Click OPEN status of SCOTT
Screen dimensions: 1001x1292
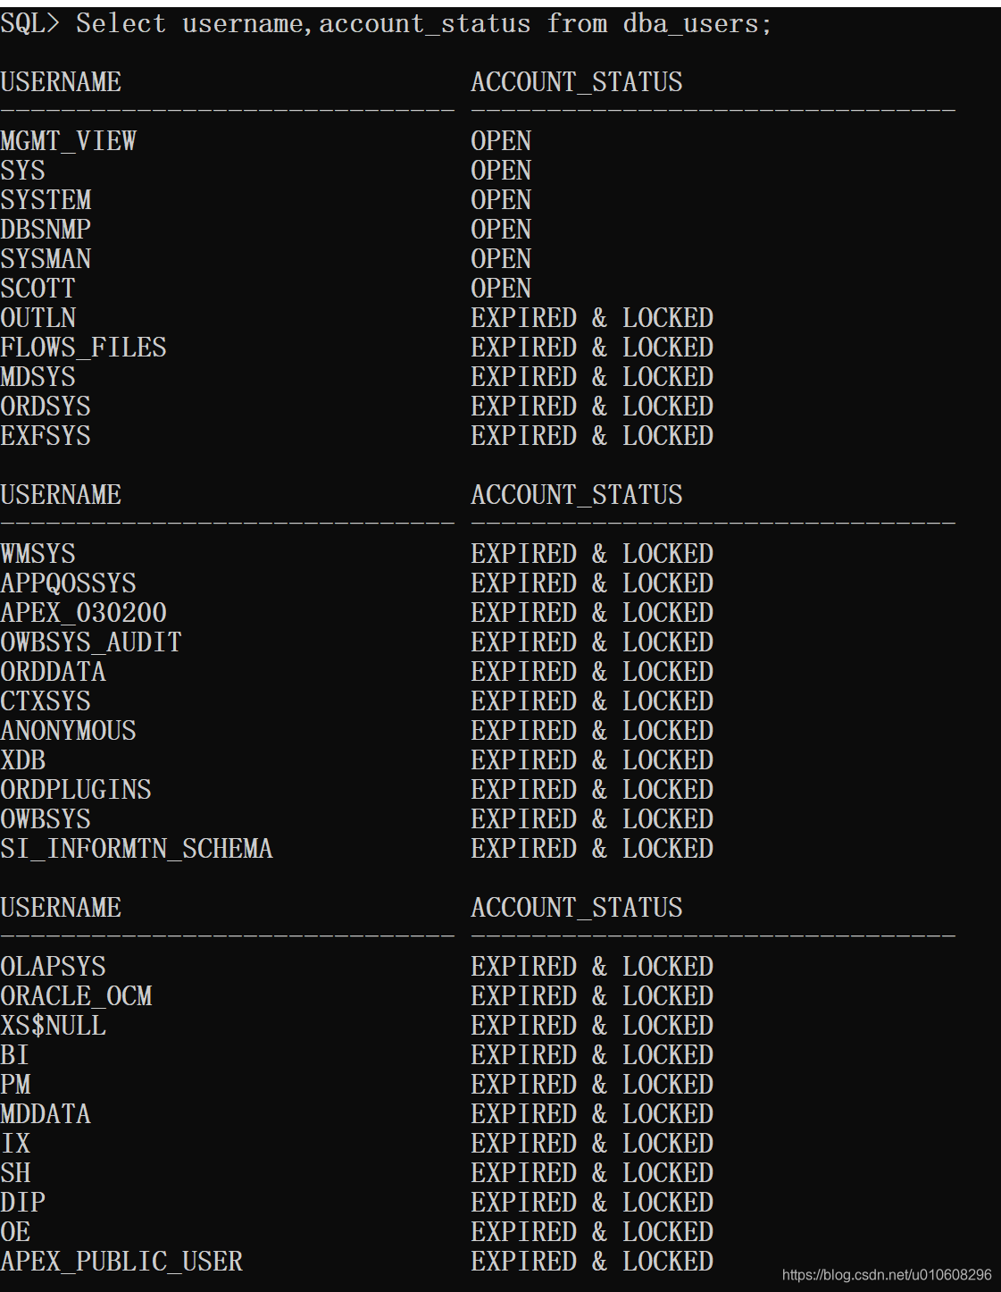pyautogui.click(x=501, y=289)
